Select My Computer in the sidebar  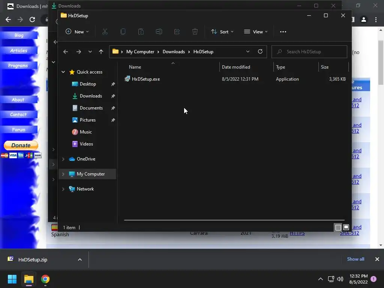pos(91,174)
